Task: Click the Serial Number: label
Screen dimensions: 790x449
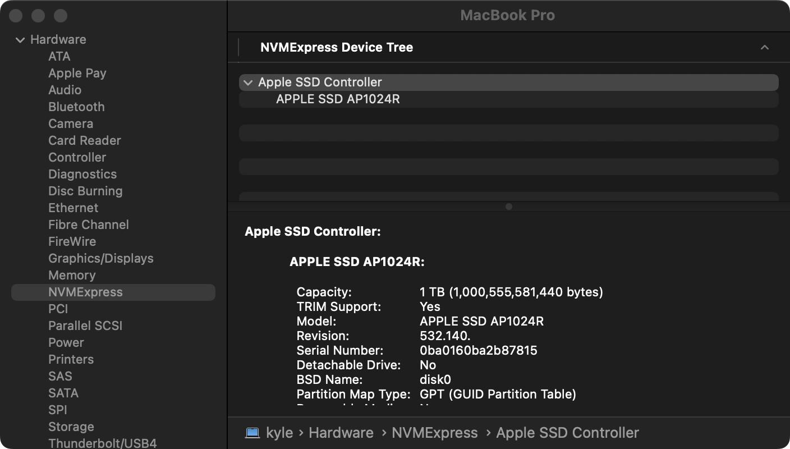Action: pyautogui.click(x=340, y=350)
